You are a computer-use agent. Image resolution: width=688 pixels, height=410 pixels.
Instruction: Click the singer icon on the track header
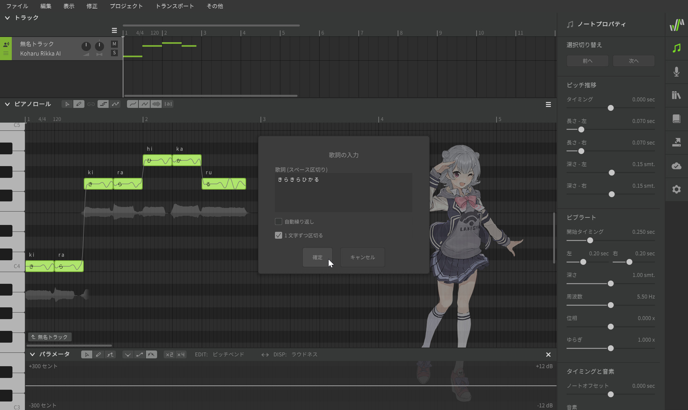coord(6,44)
